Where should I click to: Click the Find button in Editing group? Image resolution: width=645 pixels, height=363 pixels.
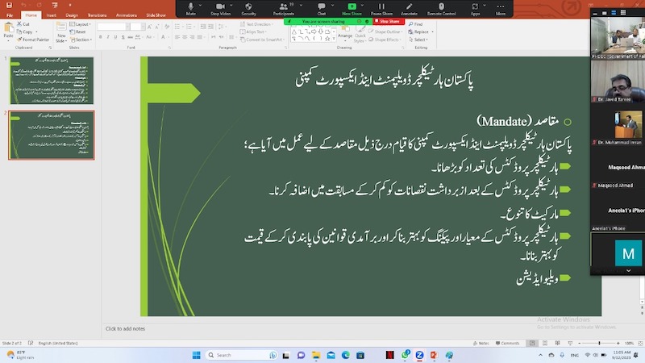tap(418, 24)
